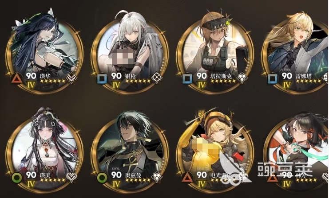Click the 塔拉斯克 name label
The height and width of the screenshot is (198, 329).
(221, 76)
